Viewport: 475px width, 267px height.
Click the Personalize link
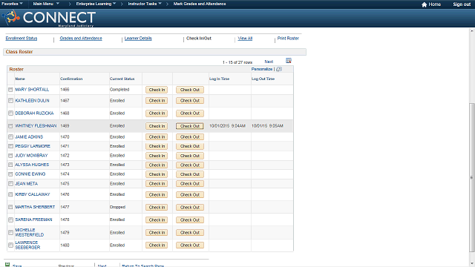point(262,69)
